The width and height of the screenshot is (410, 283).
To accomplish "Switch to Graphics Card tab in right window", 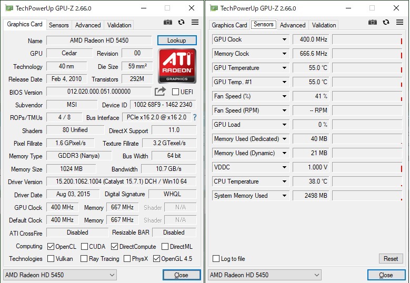I will pos(229,25).
